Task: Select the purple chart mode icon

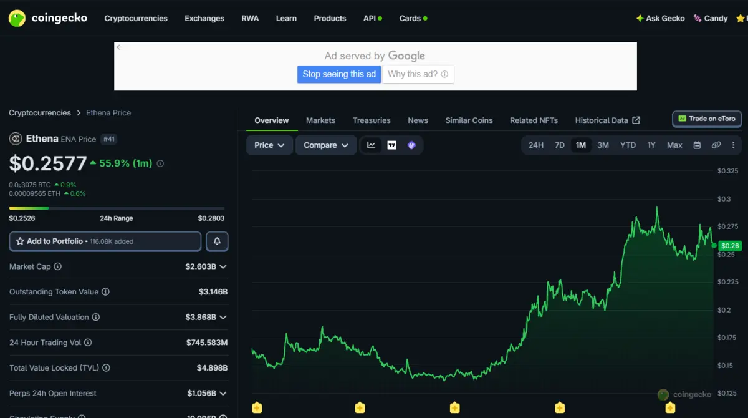Action: (411, 145)
